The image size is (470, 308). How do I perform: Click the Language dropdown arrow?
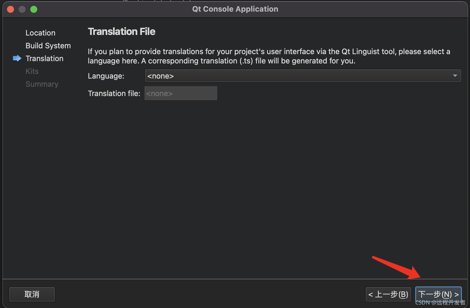pos(455,76)
